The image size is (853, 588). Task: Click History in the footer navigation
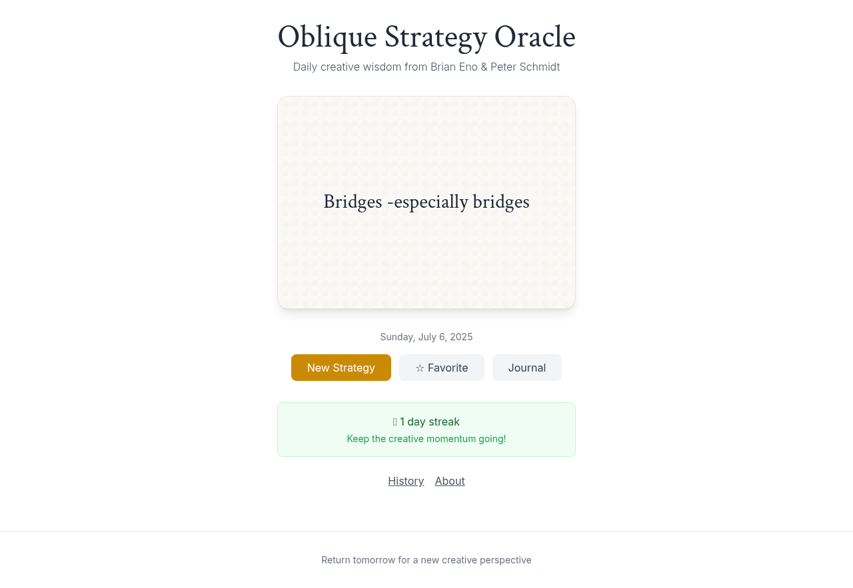pos(406,481)
